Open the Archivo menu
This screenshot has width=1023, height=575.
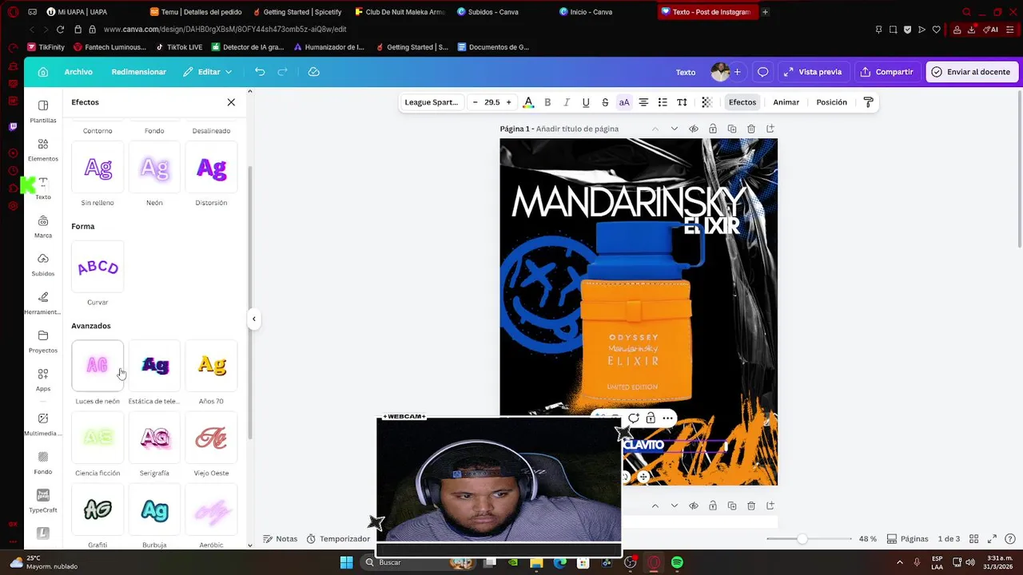click(78, 72)
